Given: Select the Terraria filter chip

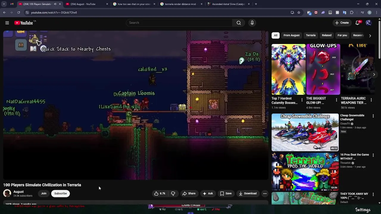Looking at the screenshot, I should [x=311, y=35].
